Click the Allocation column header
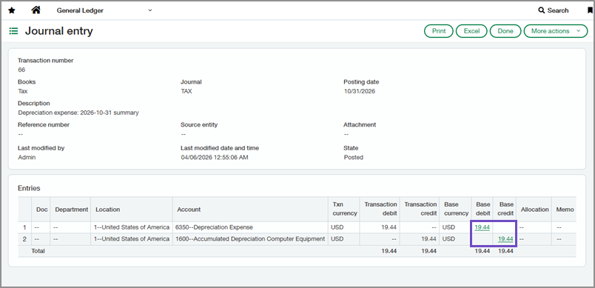Viewport: 595px width, 288px height. (x=534, y=209)
